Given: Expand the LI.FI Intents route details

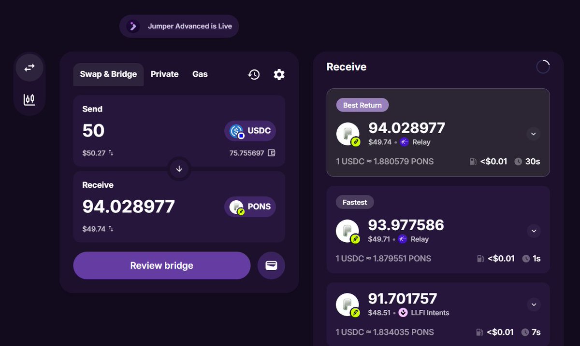Looking at the screenshot, I should coord(534,304).
